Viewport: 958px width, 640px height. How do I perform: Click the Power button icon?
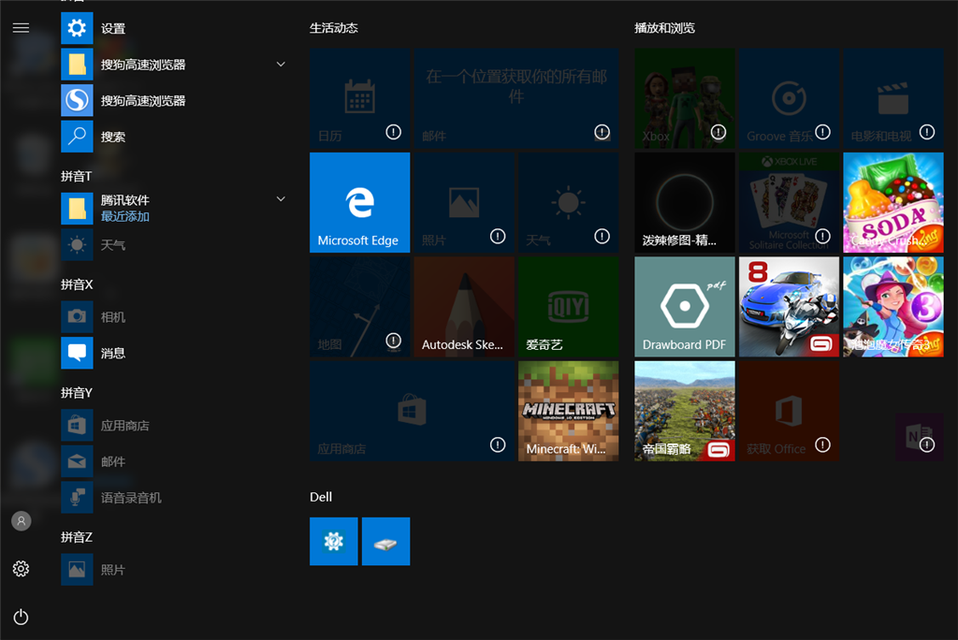(21, 617)
